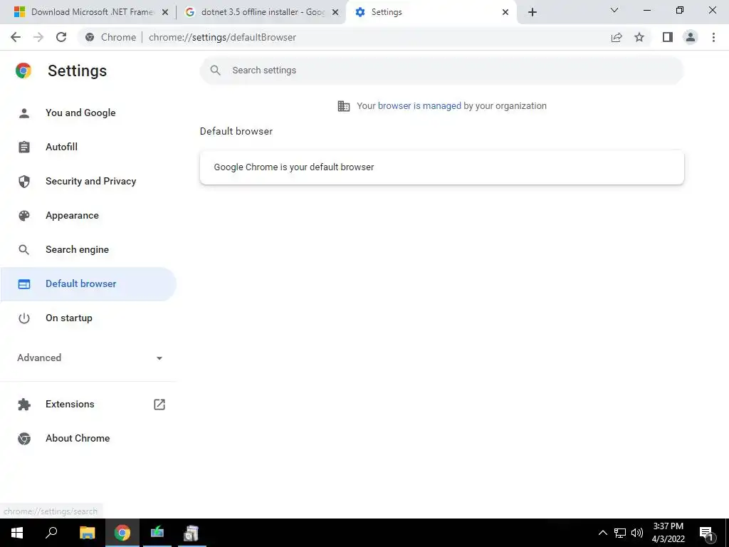Click the Default browser window icon
Viewport: 729px width, 547px height.
[x=24, y=283]
